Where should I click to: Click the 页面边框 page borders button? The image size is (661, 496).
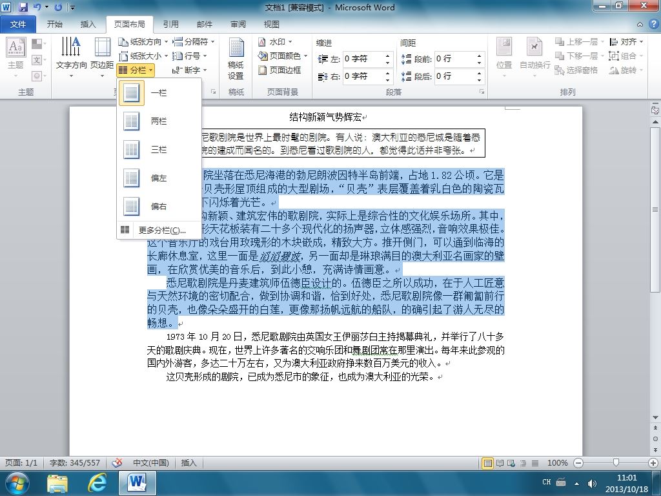click(x=280, y=70)
